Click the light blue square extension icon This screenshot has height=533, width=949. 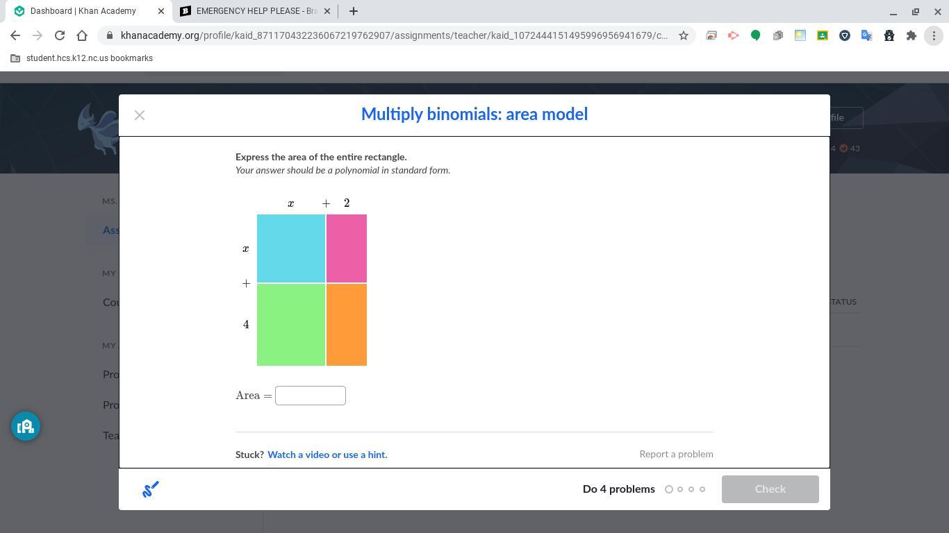point(800,35)
